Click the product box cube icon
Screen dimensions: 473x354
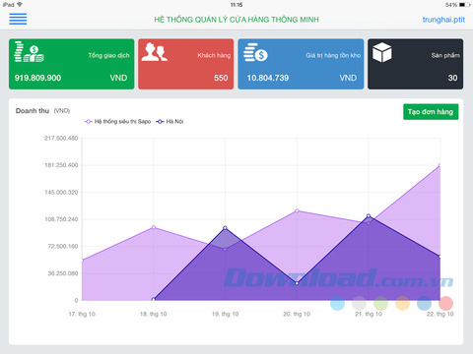pyautogui.click(x=382, y=52)
